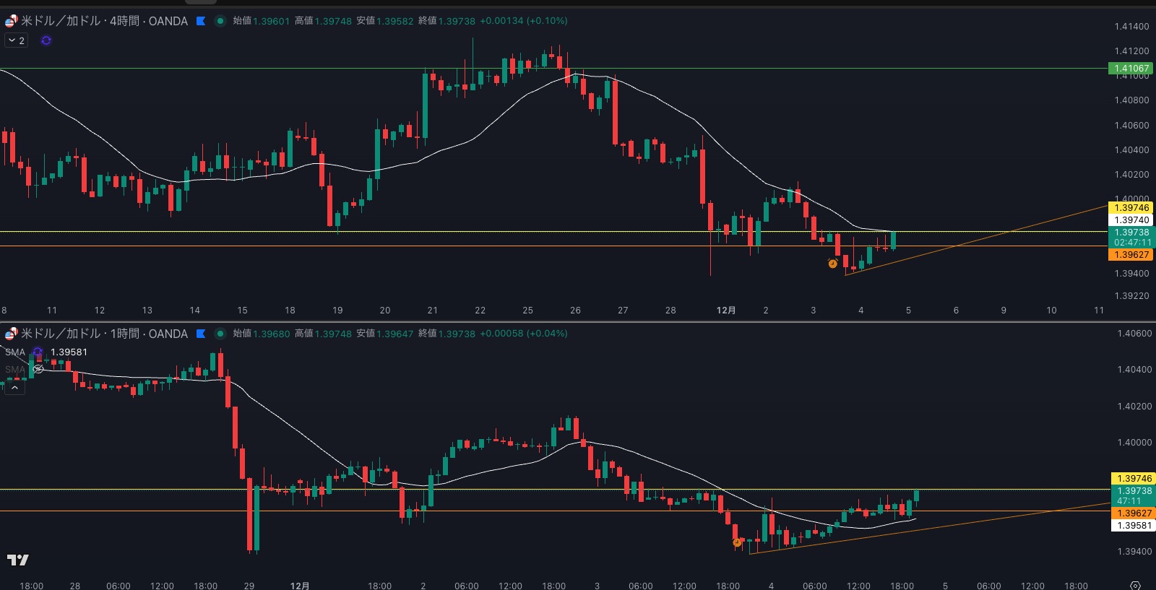The image size is (1156, 590).
Task: Click the green market status dot on 4時間 chart
Action: [220, 21]
